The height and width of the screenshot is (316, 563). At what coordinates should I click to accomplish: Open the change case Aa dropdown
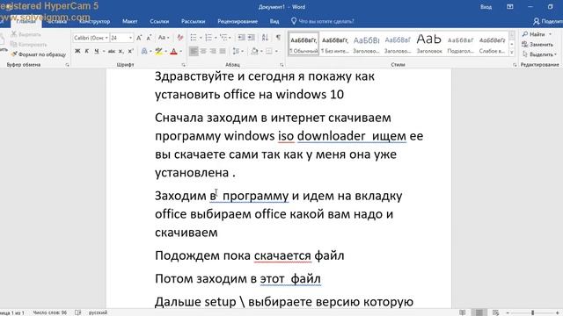164,38
